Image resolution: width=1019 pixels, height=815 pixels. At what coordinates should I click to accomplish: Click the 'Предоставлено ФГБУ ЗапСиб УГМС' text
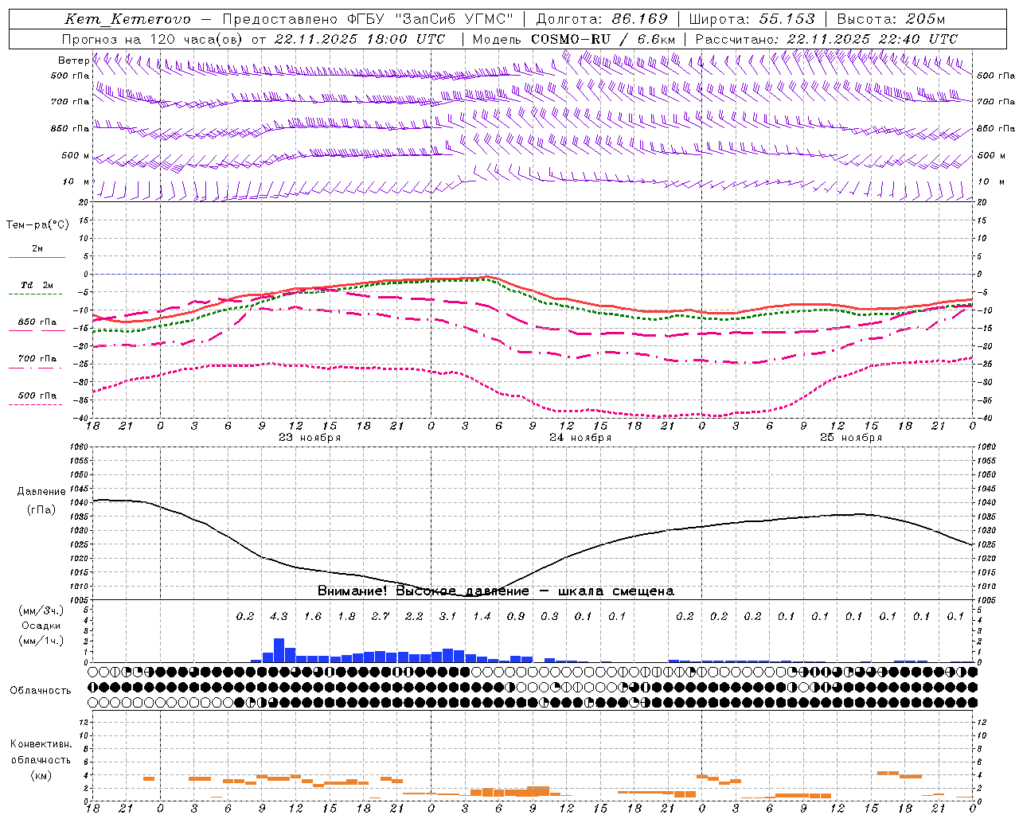[368, 19]
